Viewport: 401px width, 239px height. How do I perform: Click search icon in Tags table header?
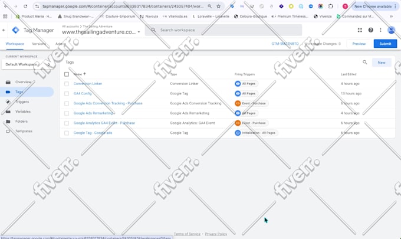pos(365,62)
